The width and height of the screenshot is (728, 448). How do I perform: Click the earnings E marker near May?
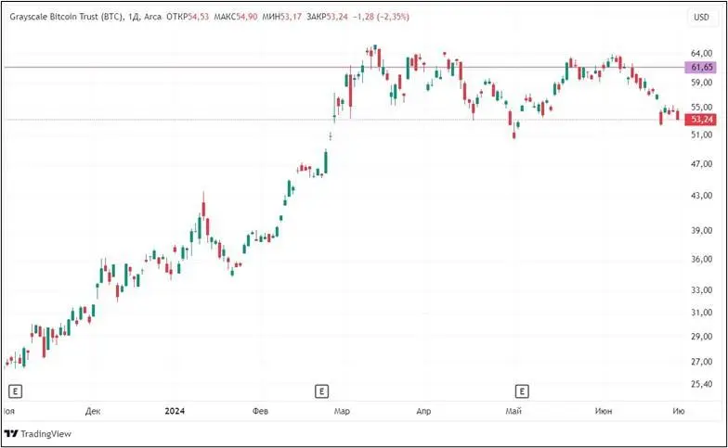pos(522,390)
